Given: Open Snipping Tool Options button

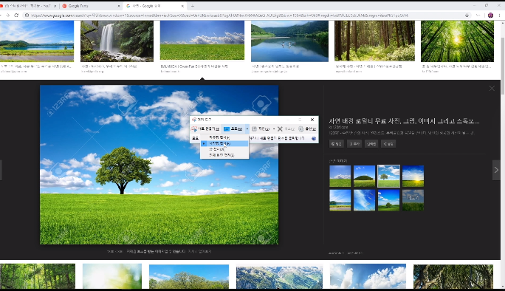Looking at the screenshot, I should pos(307,129).
